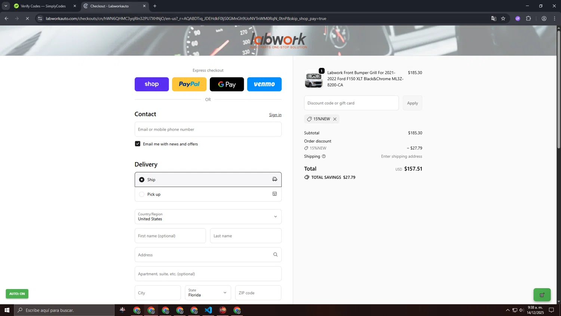This screenshot has height=316, width=561.
Task: Click the taskbar search box
Action: point(64,310)
